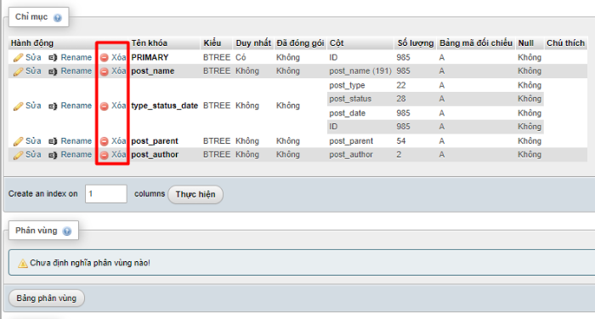
Task: Click the post_type column cell
Action: coord(347,85)
